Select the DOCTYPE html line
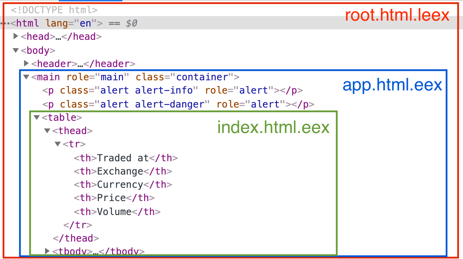This screenshot has width=463, height=259. tap(54, 10)
